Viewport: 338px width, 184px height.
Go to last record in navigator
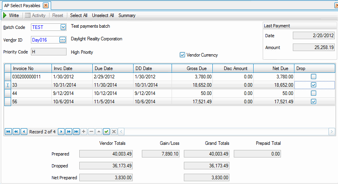click(x=76, y=131)
